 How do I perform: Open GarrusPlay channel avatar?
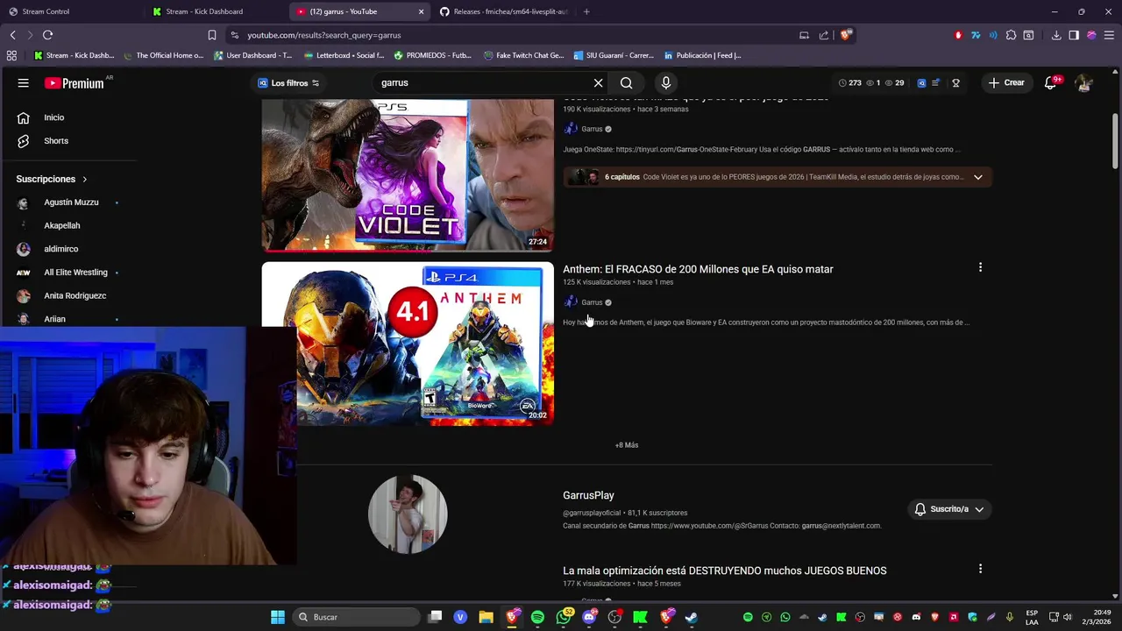tap(408, 514)
